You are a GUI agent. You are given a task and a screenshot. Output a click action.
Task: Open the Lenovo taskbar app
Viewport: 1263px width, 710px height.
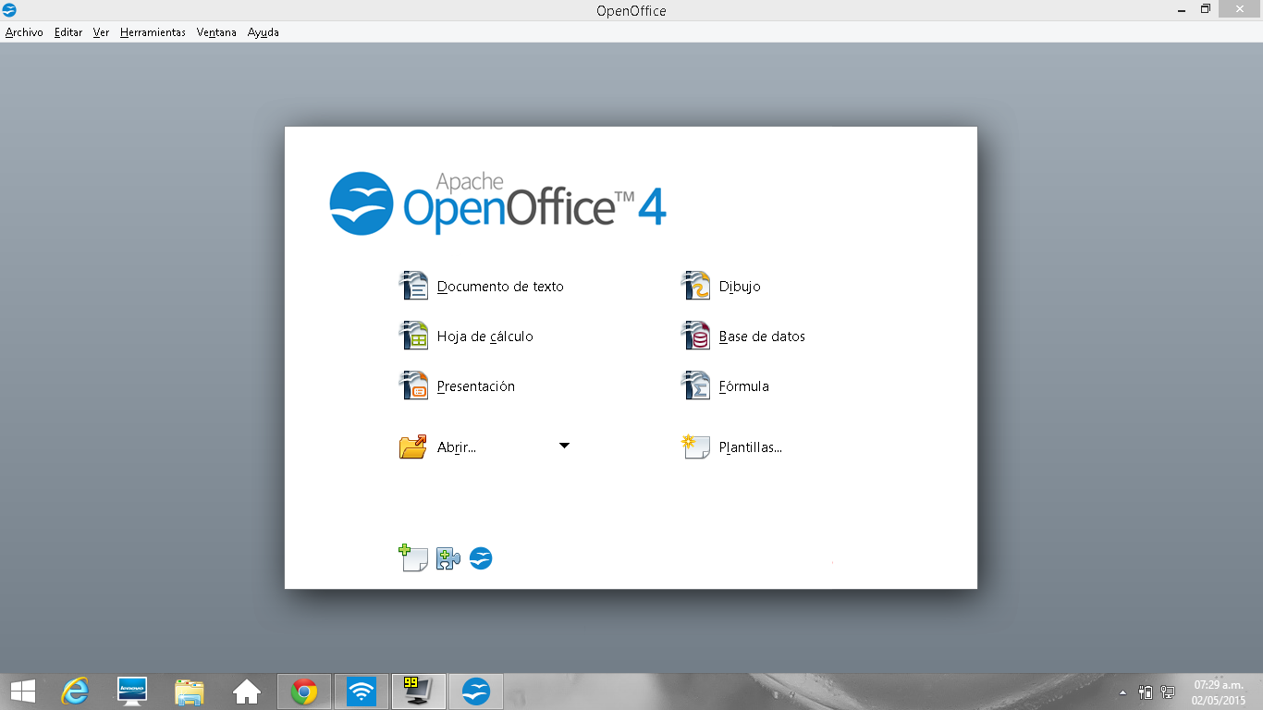[132, 691]
